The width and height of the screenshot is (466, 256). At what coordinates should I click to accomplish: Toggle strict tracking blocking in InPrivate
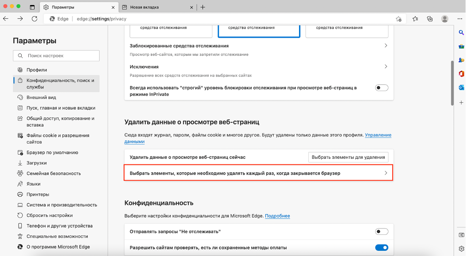pos(381,88)
